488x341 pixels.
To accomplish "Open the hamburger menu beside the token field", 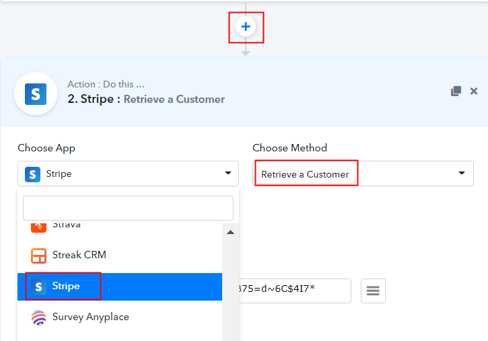I will 373,291.
